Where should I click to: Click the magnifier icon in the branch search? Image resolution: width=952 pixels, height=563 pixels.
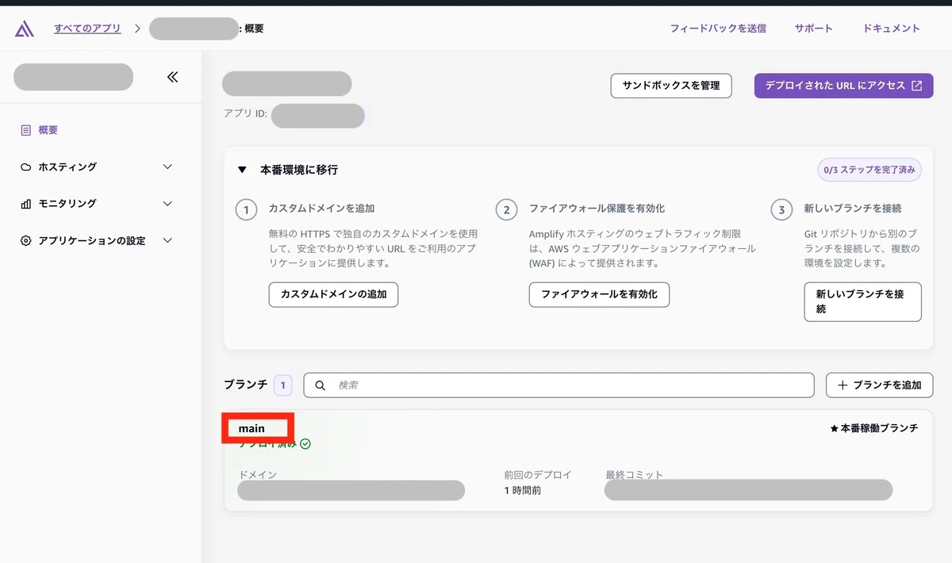(321, 385)
